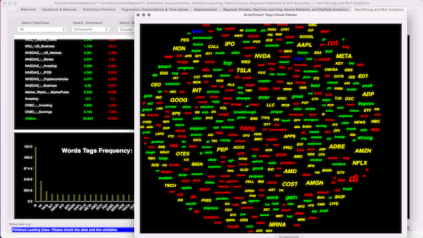Viewport: 423px width, 238px height.
Task: Select the CNBC_-_Earnings row
Action: pyautogui.click(x=74, y=112)
